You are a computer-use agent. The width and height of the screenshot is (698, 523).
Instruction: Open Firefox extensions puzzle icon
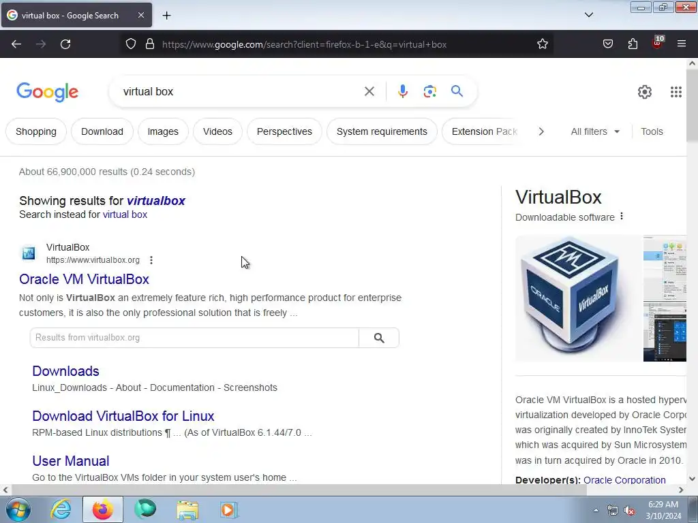[x=633, y=44]
